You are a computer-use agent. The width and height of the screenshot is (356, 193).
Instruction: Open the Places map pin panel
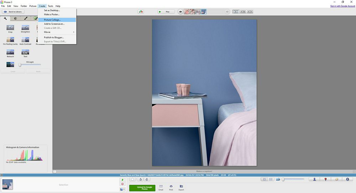[x=326, y=179]
